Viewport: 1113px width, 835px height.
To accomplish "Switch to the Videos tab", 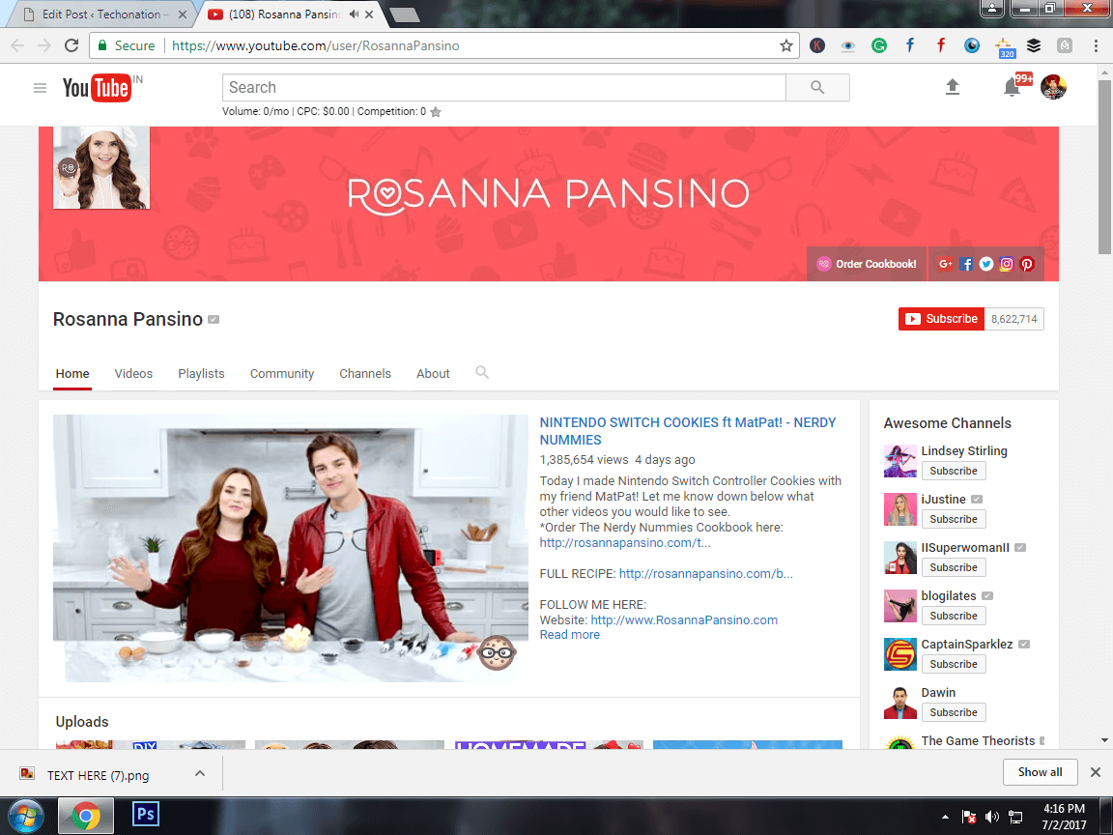I will click(133, 373).
